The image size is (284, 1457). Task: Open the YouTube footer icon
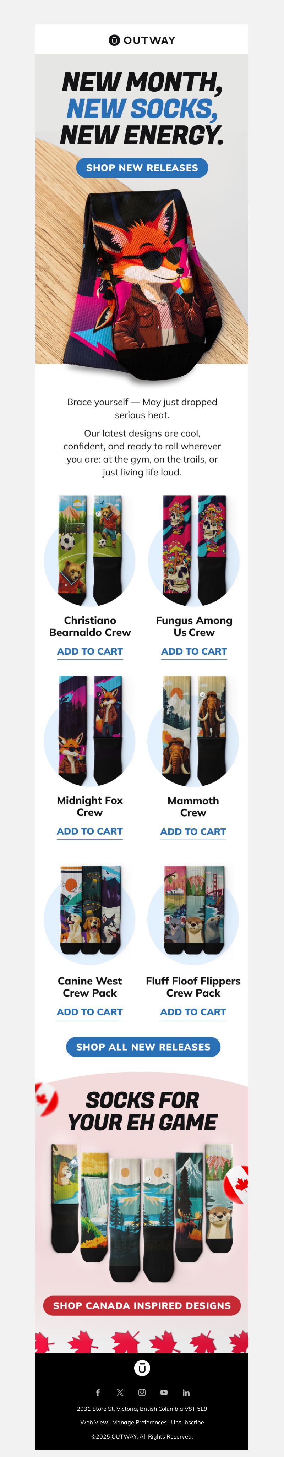point(164,1392)
